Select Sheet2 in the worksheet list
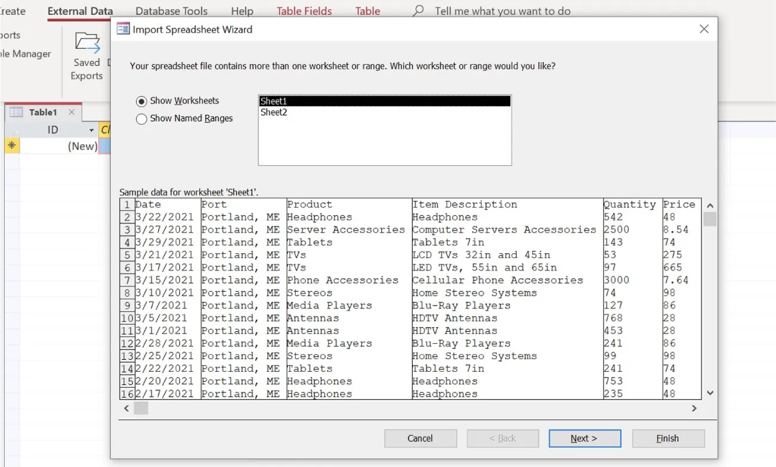This screenshot has width=776, height=467. point(273,112)
